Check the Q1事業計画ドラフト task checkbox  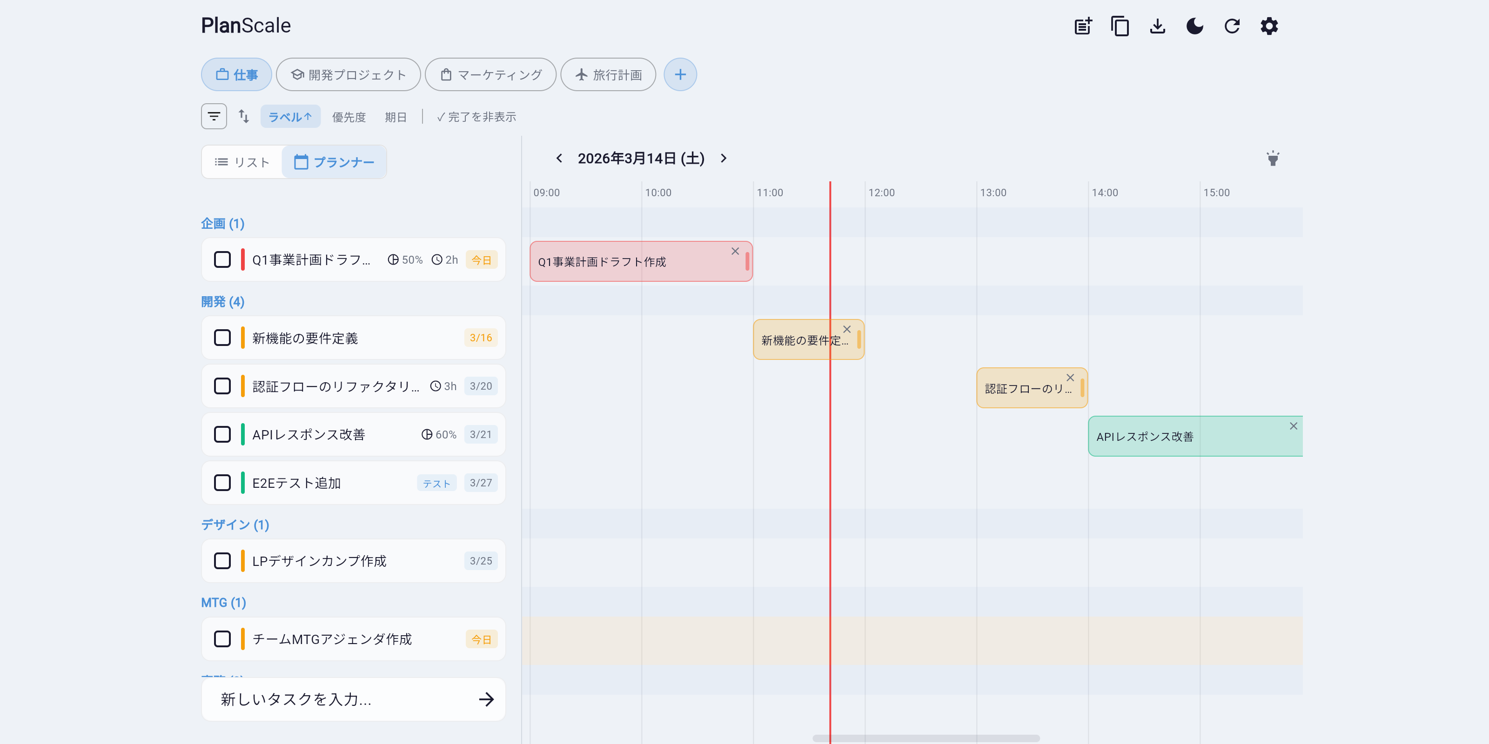[222, 260]
